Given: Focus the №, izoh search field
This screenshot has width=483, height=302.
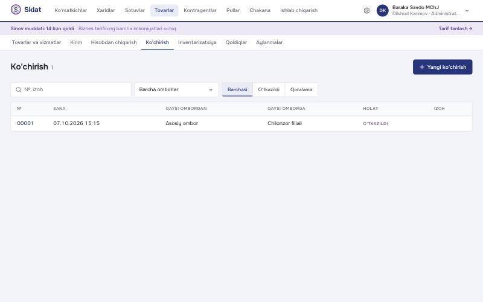Looking at the screenshot, I should point(71,89).
